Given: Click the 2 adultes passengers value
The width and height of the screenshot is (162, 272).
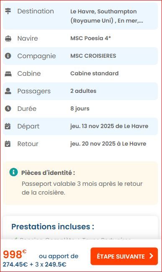Looking at the screenshot, I should [83, 91].
